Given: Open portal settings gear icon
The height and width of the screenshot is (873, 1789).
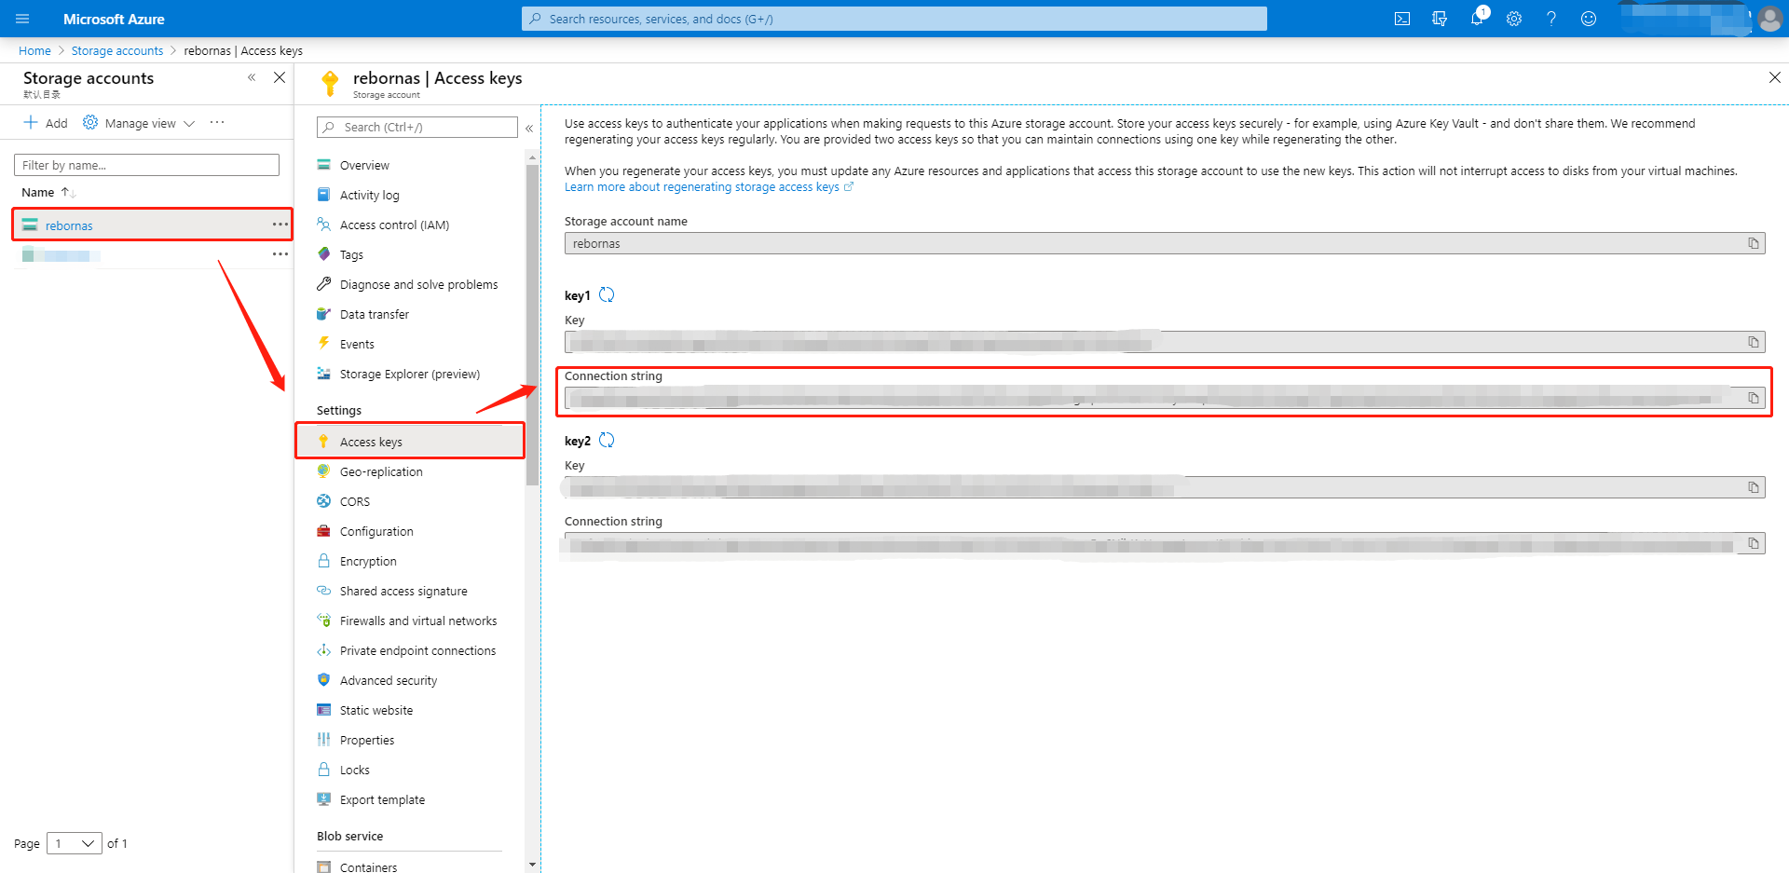Looking at the screenshot, I should tap(1514, 19).
